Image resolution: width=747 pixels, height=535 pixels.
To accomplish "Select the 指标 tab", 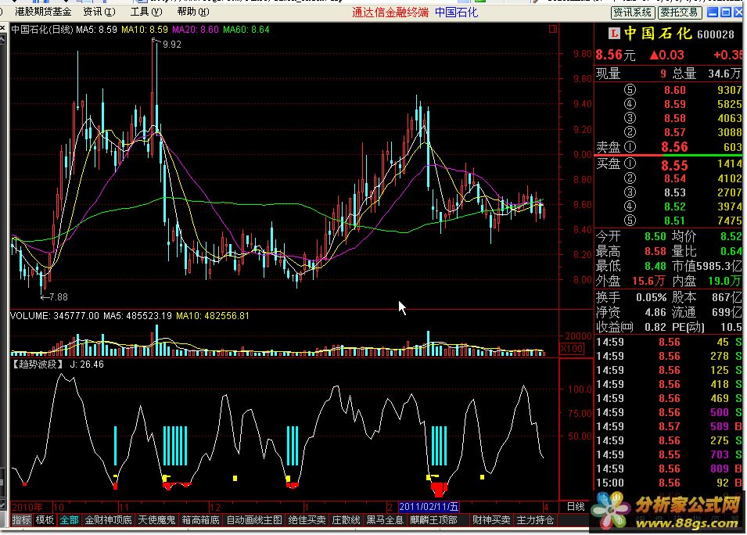I will (21, 520).
